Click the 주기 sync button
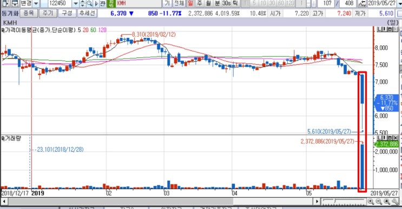 coord(48,13)
